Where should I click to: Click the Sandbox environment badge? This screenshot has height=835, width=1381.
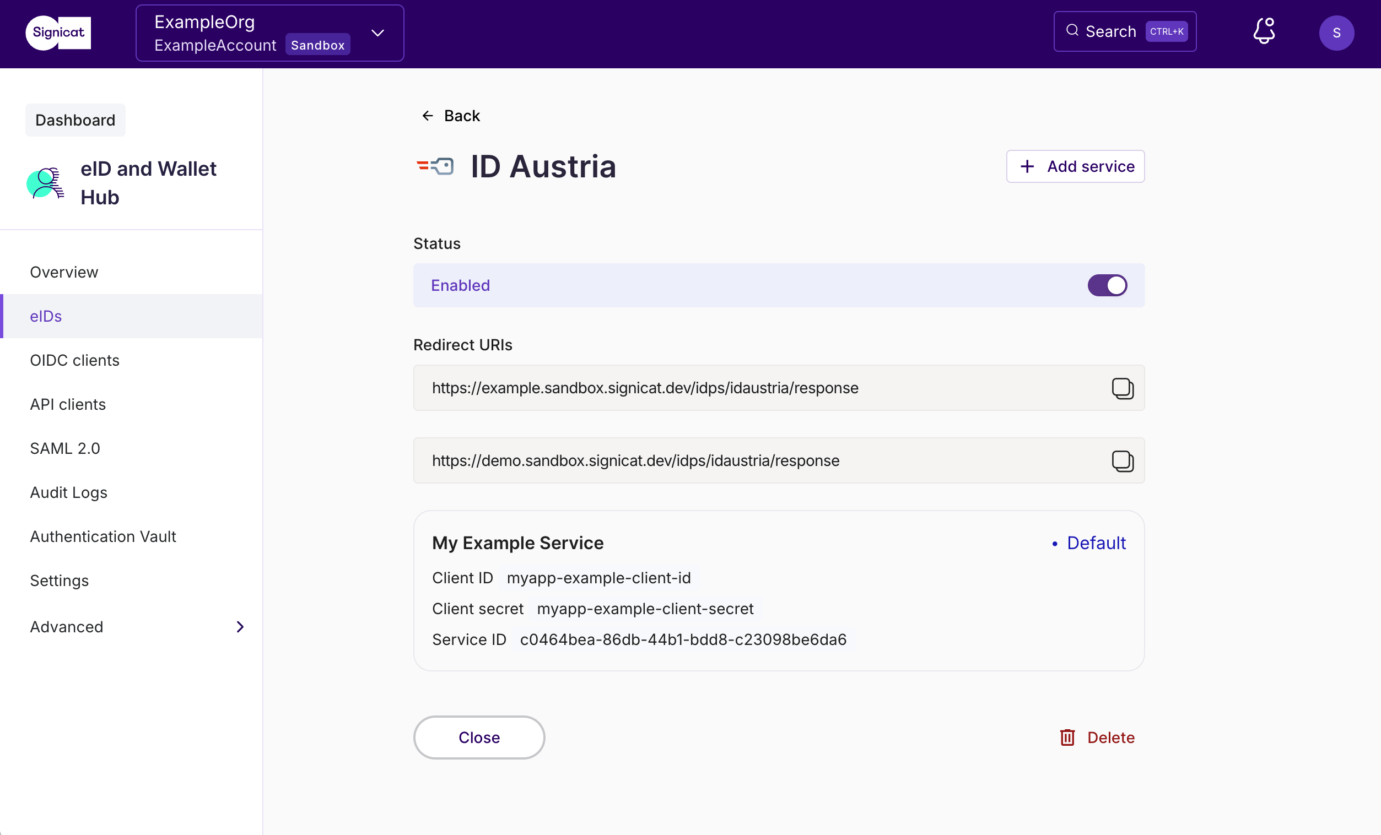(317, 45)
